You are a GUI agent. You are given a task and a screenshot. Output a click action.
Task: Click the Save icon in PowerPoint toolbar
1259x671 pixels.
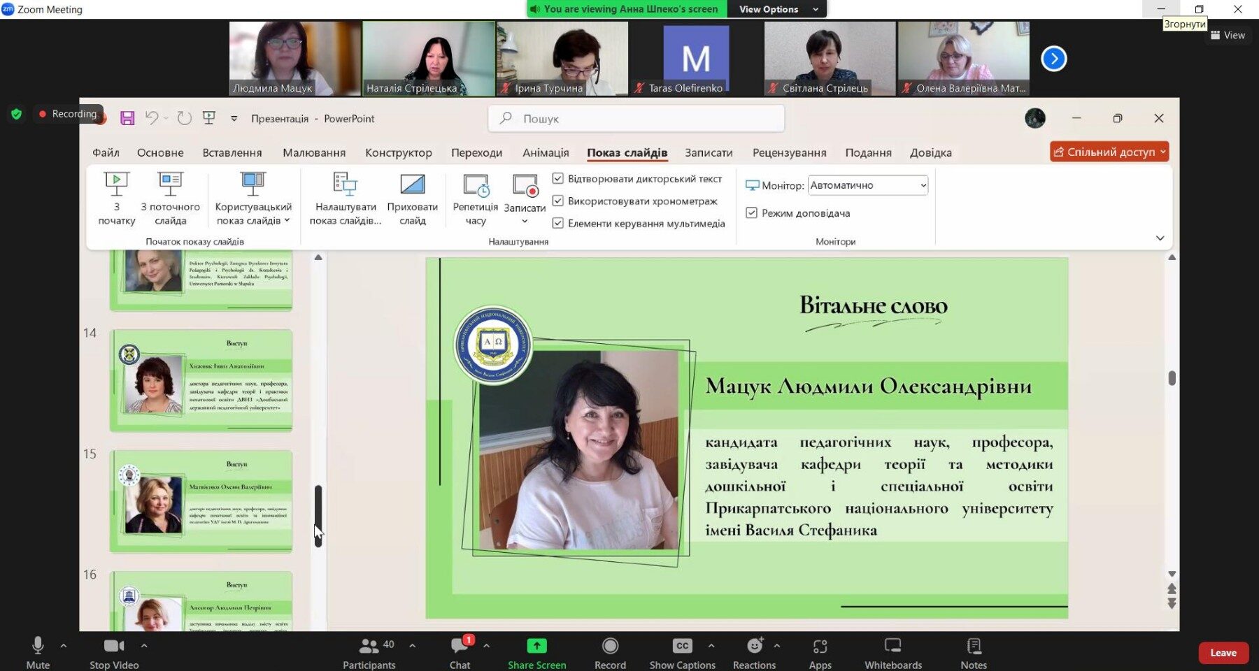point(127,118)
